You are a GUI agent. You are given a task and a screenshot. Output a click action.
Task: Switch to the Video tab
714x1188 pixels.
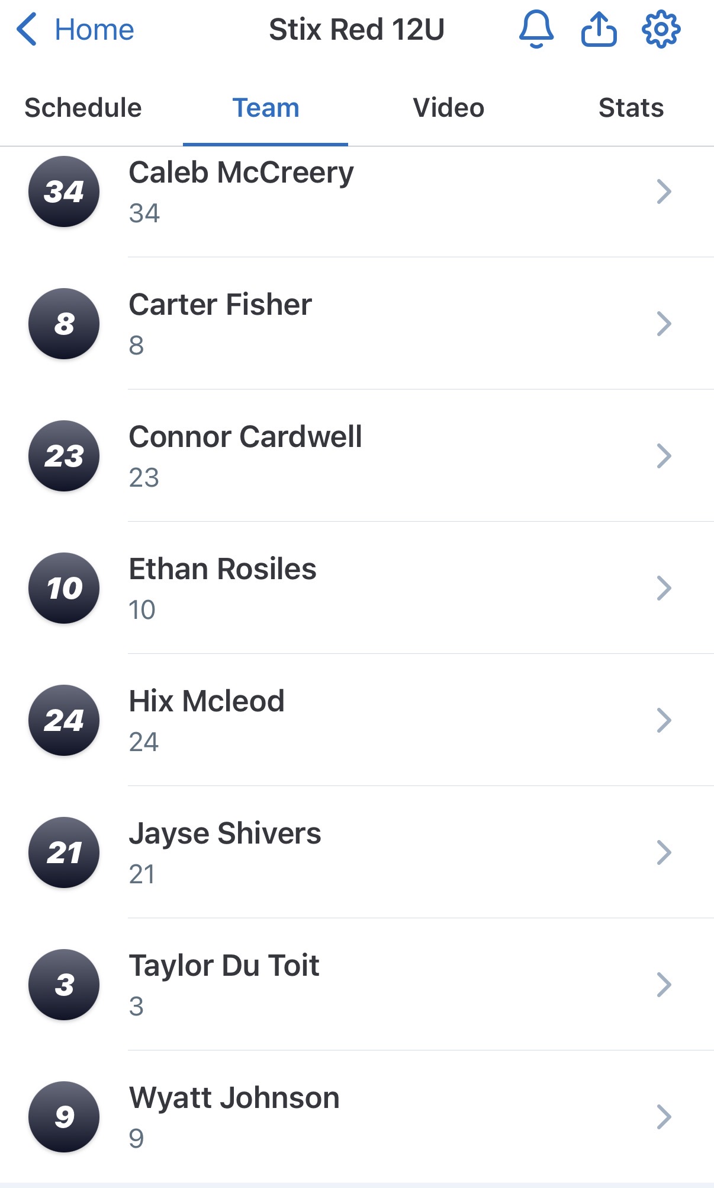coord(448,108)
